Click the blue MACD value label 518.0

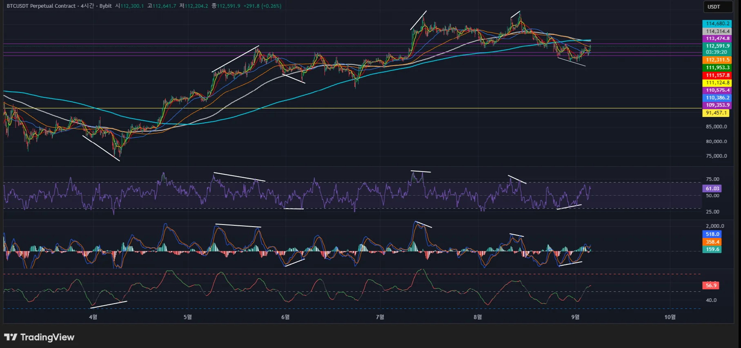(712, 234)
